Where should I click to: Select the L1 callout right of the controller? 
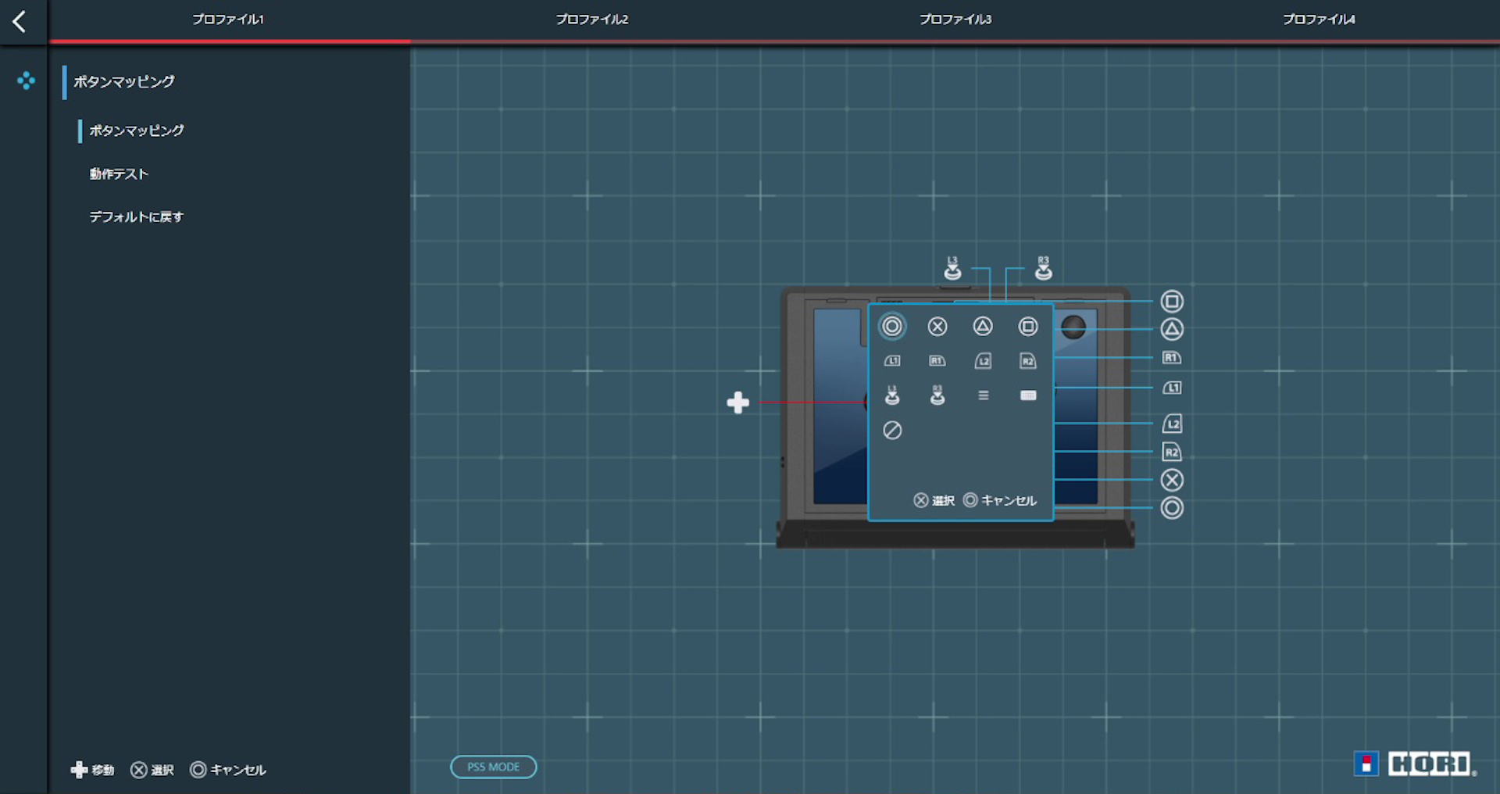click(1172, 388)
